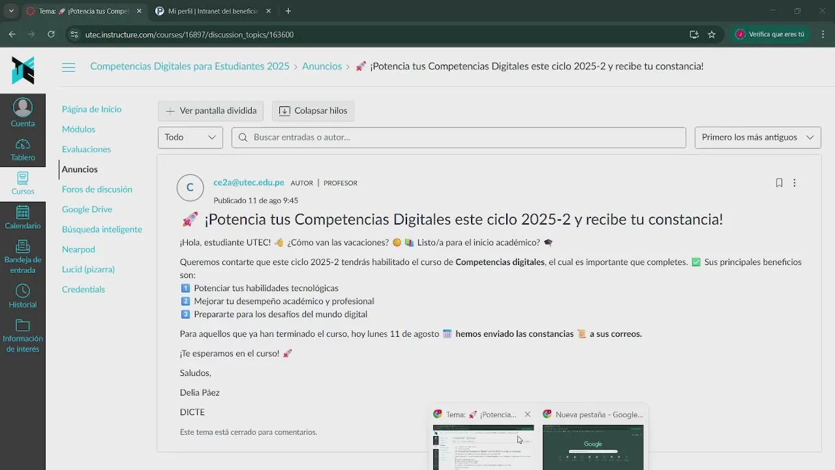Close the 'Tema: ¡Potencia tus Compe' tab
The image size is (835, 470).
click(x=138, y=11)
